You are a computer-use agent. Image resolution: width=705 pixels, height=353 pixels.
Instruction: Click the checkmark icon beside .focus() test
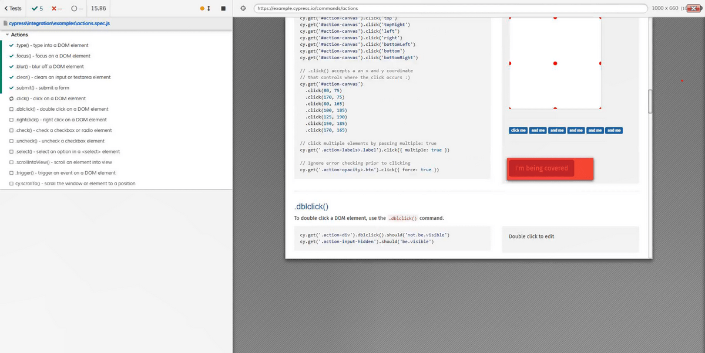click(x=12, y=56)
